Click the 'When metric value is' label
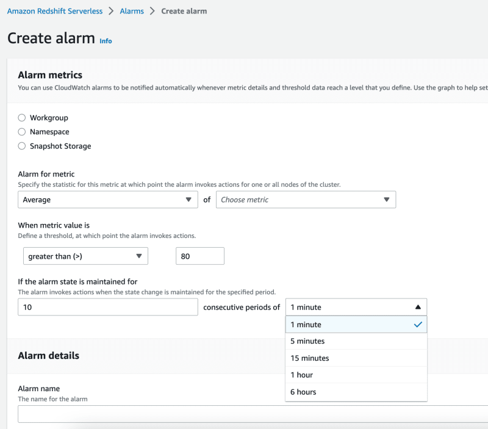488x429 pixels. click(x=54, y=225)
